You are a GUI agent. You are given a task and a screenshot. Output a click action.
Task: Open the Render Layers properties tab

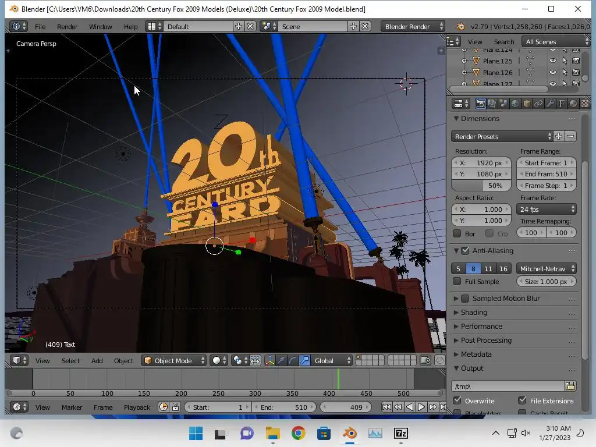point(492,104)
